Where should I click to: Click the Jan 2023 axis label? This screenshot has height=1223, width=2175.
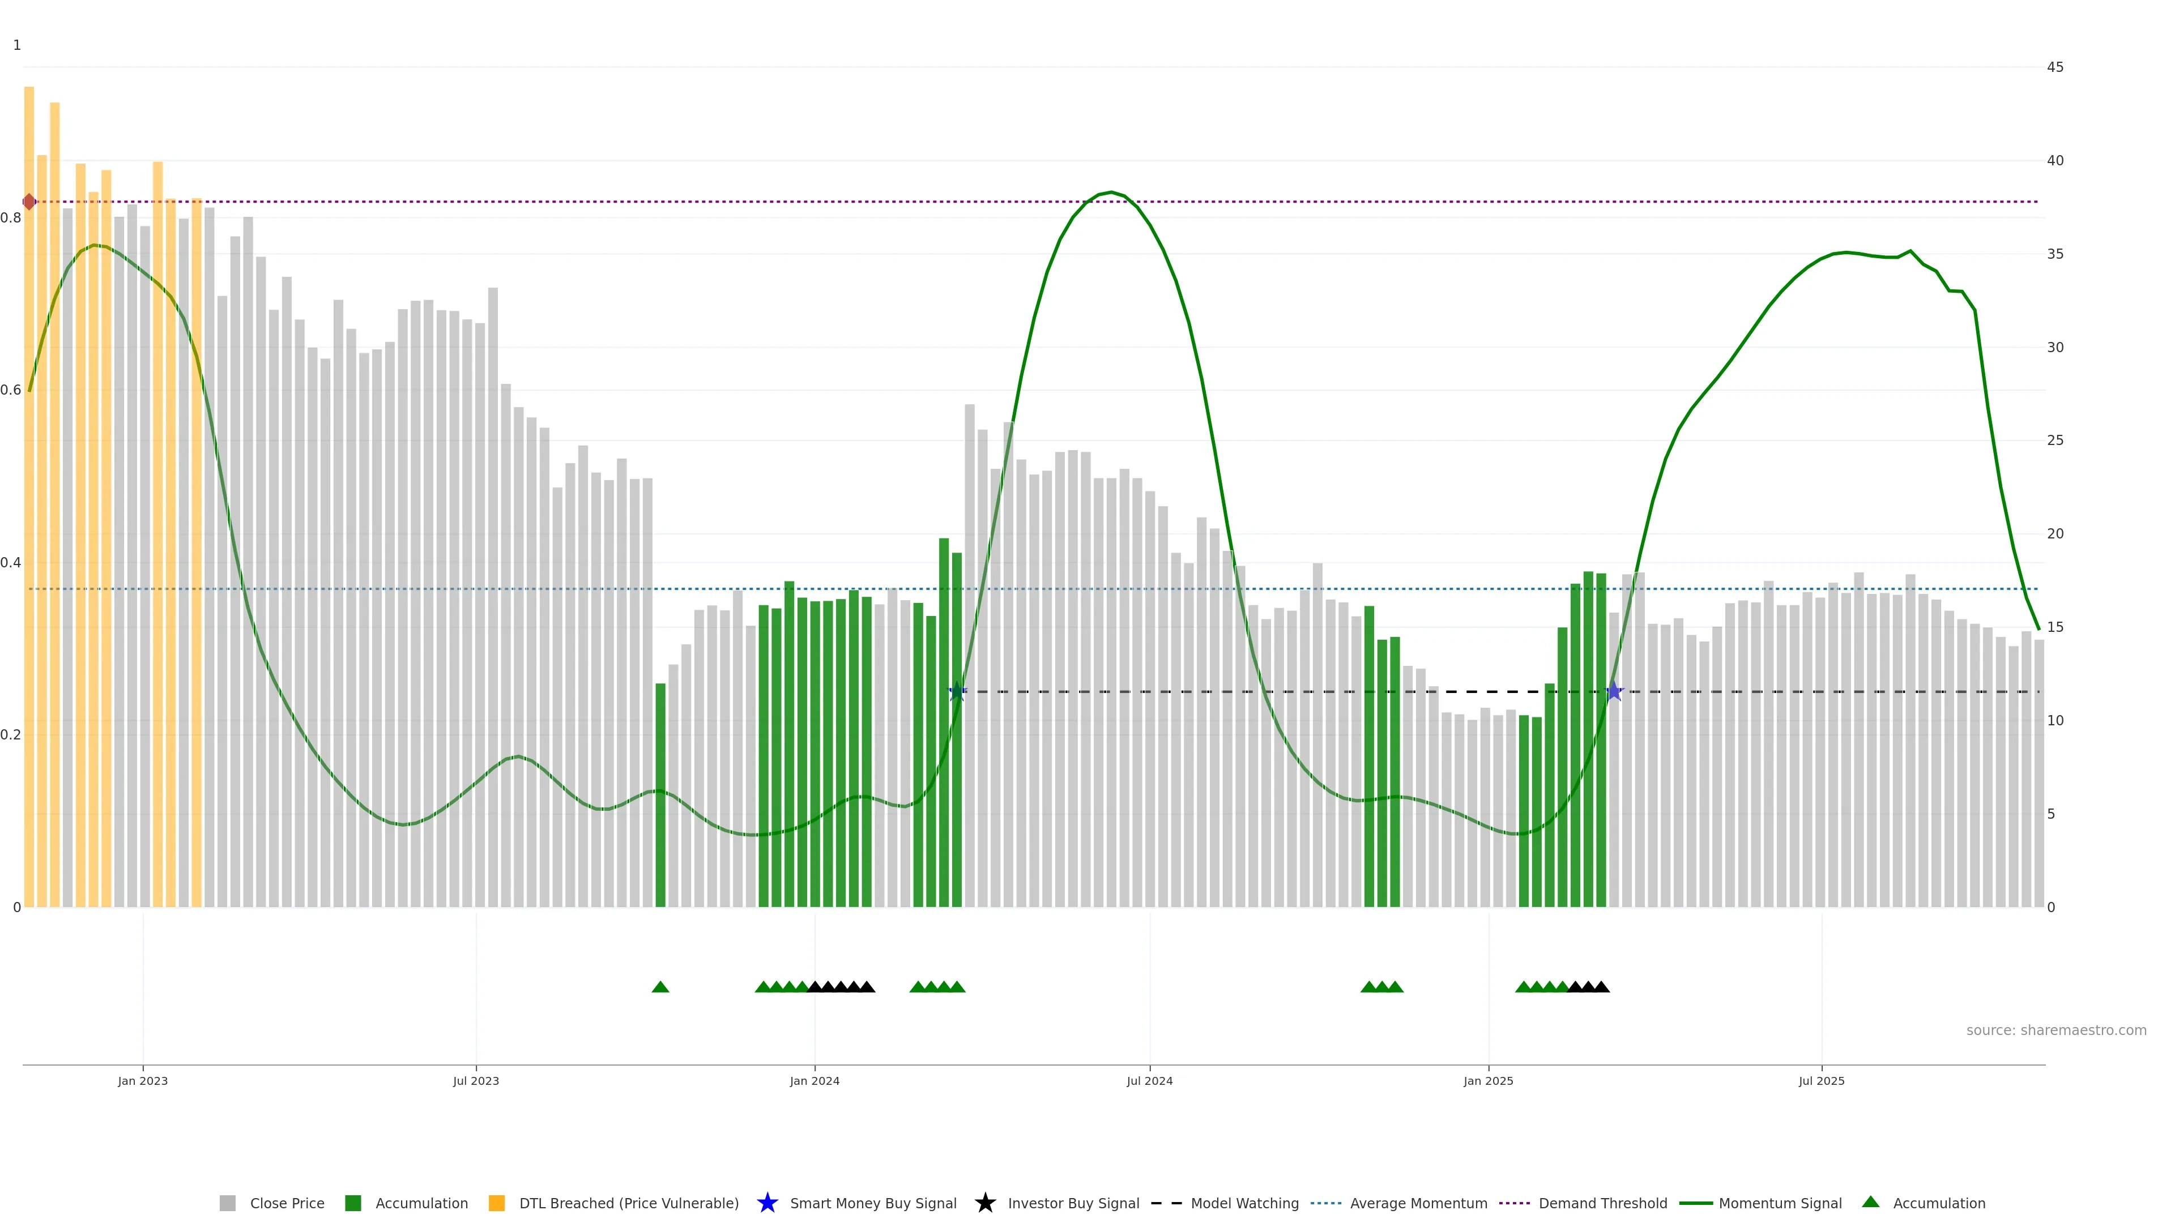click(143, 1080)
